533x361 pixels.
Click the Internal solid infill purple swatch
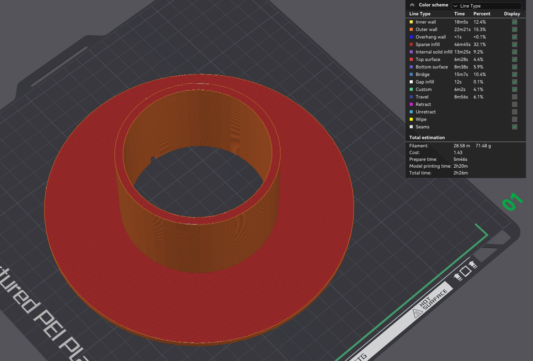click(411, 52)
